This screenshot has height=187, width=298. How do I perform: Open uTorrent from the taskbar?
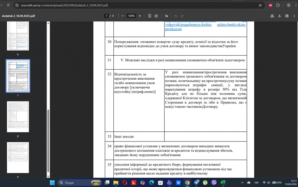tap(205, 183)
